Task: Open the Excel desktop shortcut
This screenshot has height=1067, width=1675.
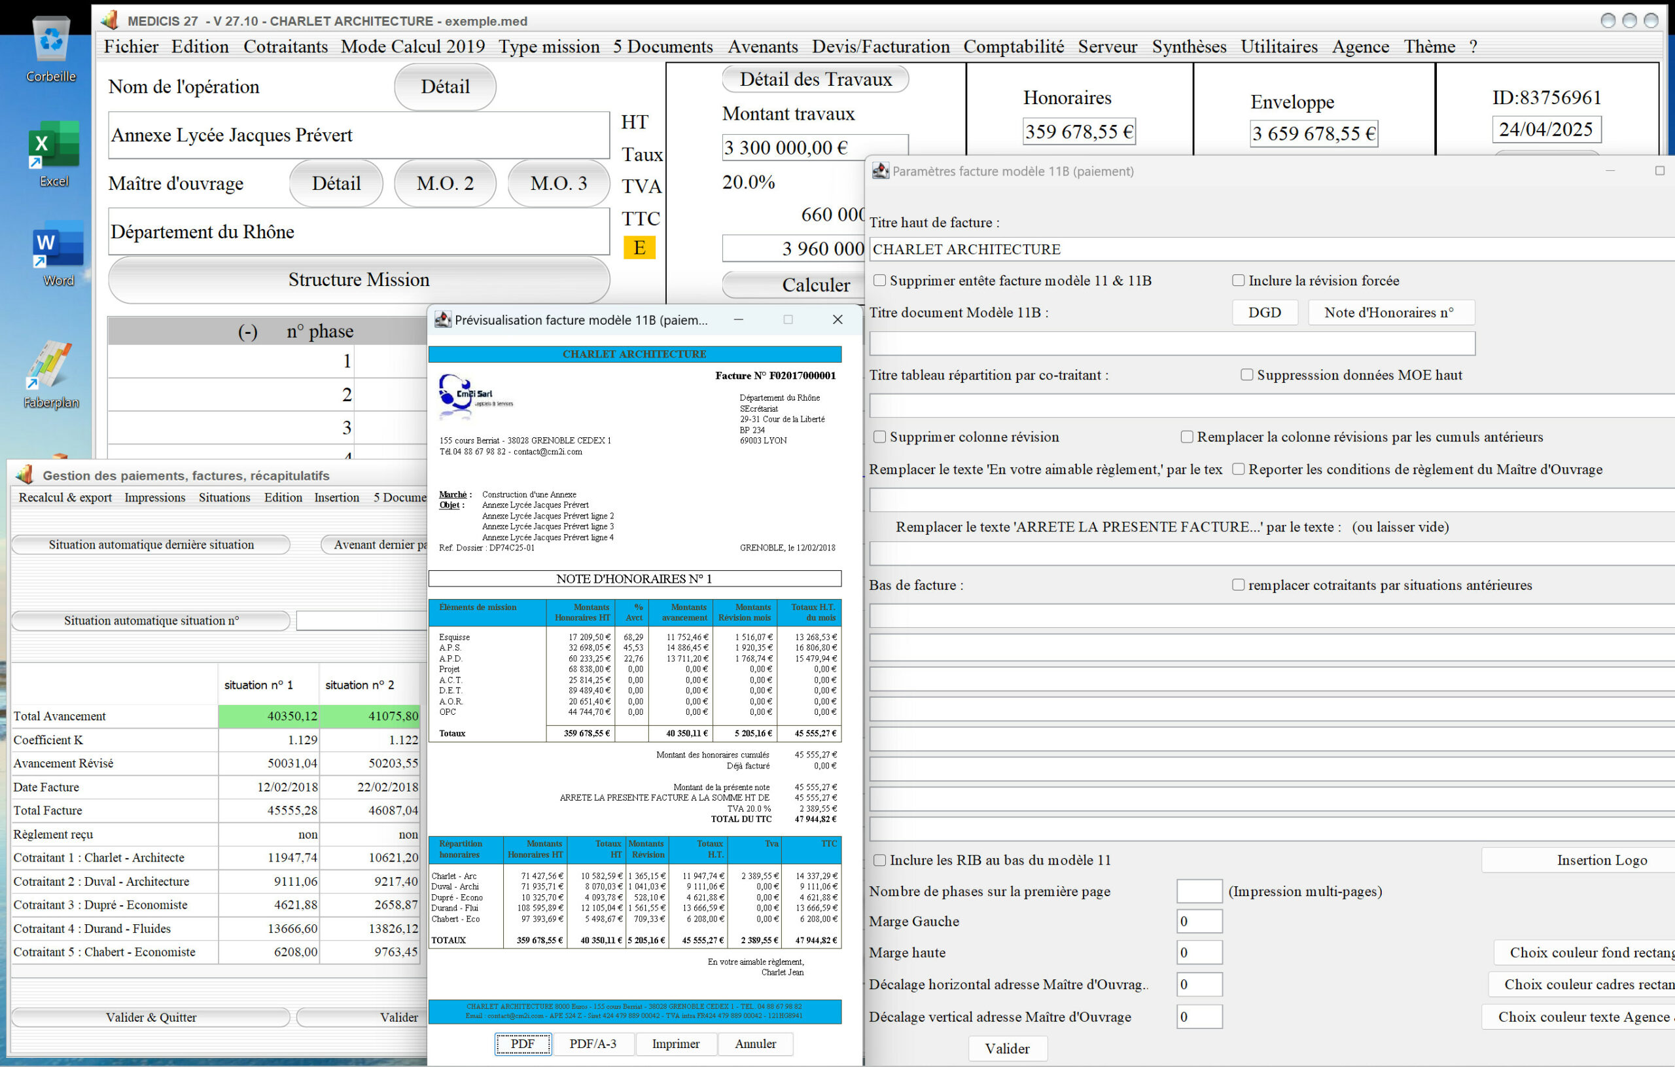Action: pyautogui.click(x=54, y=154)
